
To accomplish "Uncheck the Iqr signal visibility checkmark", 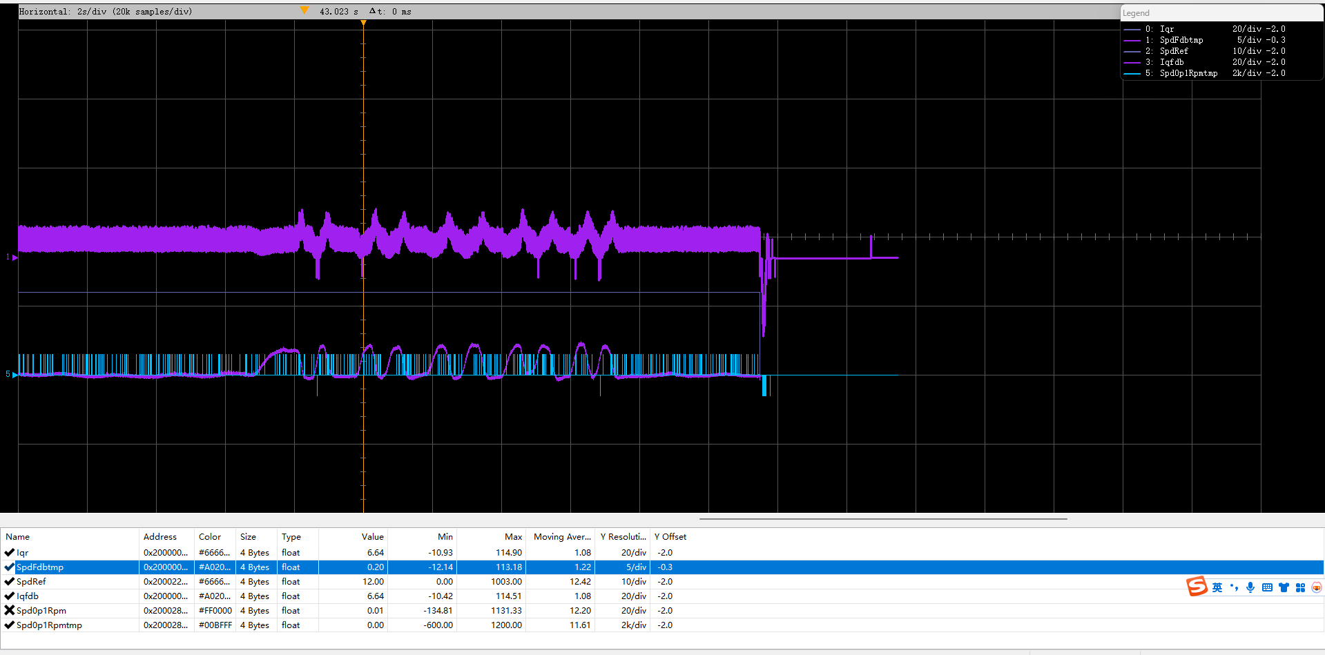I will click(10, 552).
